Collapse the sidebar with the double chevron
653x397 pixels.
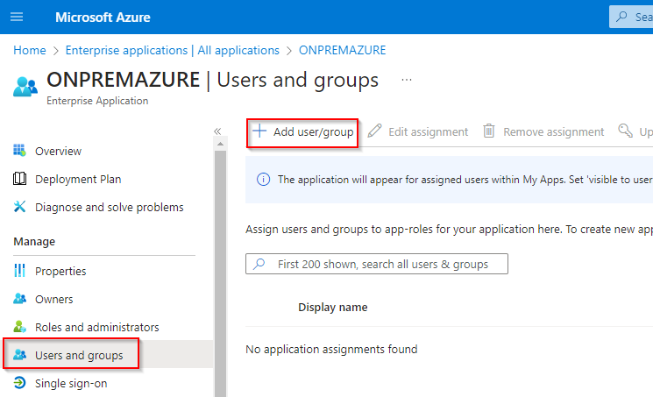click(217, 131)
